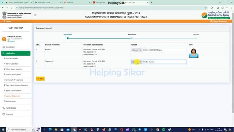The width and height of the screenshot is (234, 132).
Task: Click the yellow Back button
Action: tap(40, 78)
